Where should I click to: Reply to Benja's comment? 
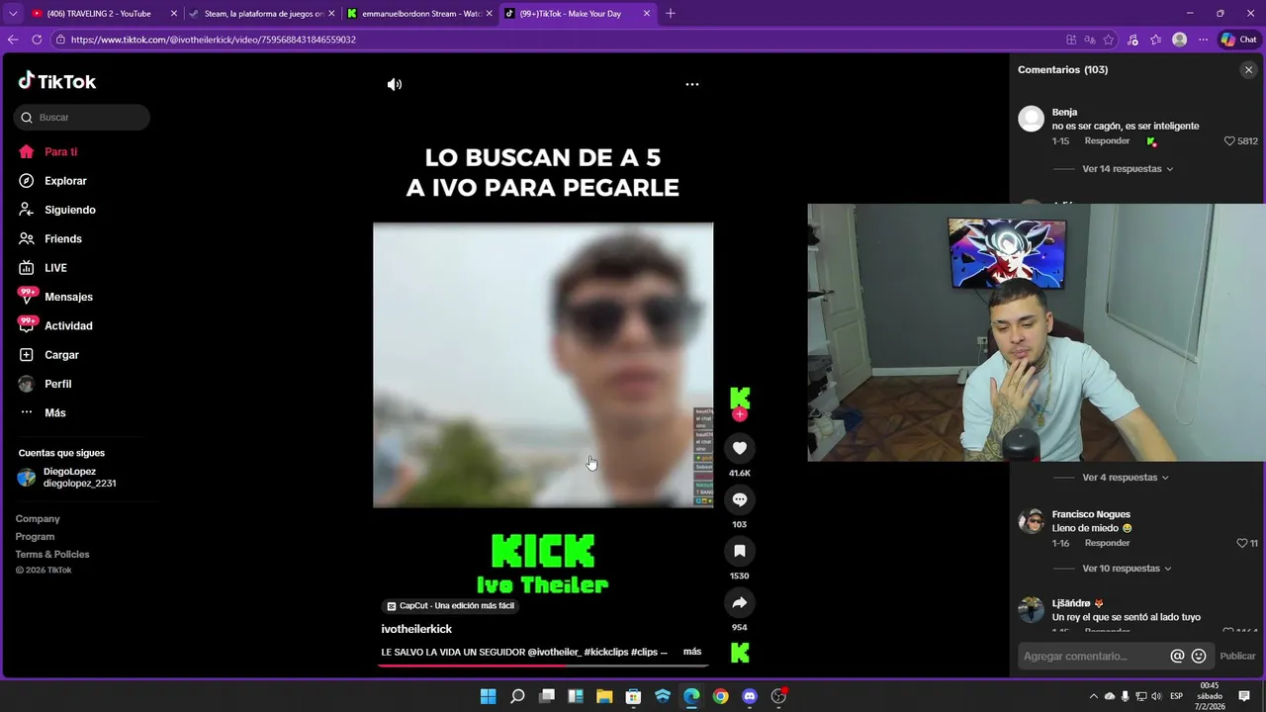pyautogui.click(x=1107, y=141)
